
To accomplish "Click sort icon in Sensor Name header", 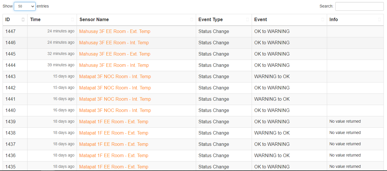I will (x=191, y=20).
